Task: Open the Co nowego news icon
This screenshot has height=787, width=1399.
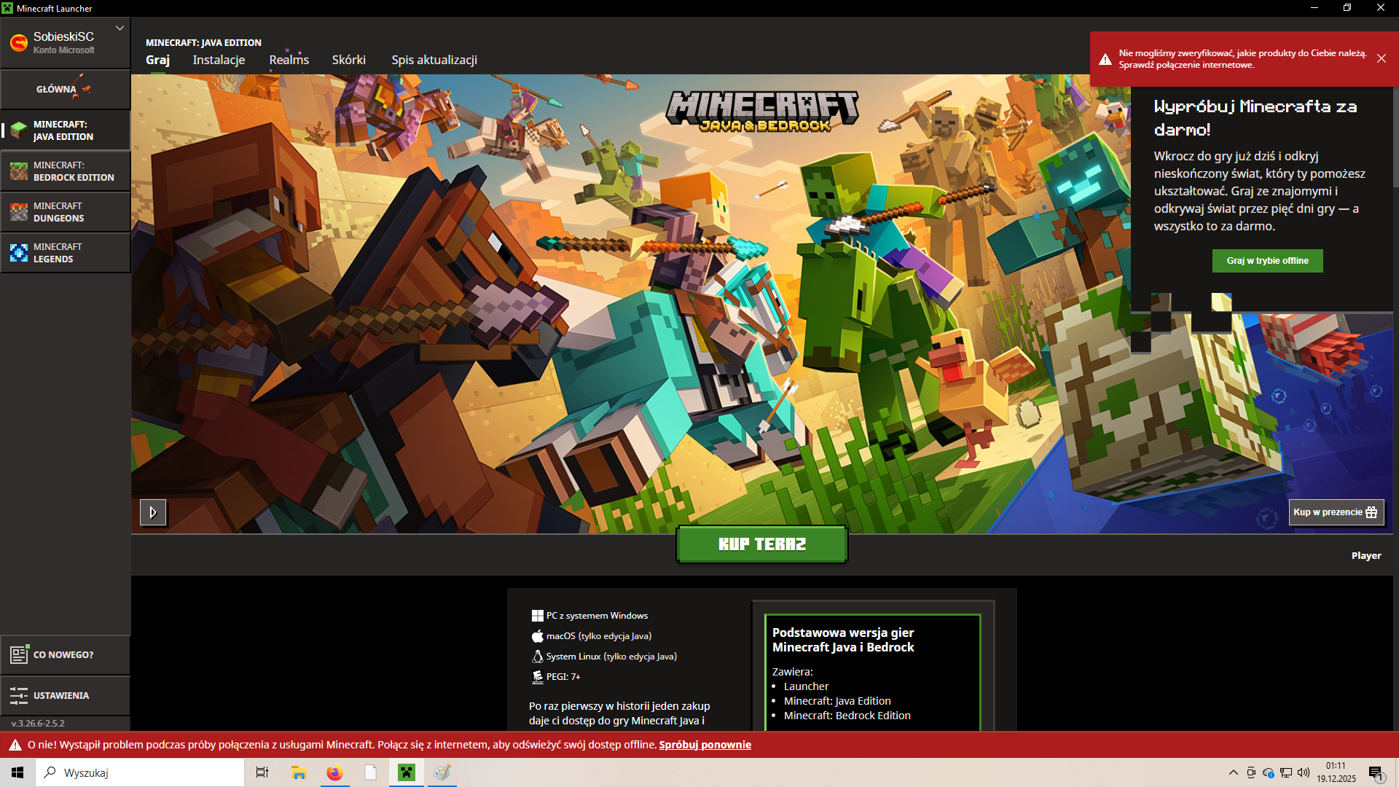Action: click(19, 654)
